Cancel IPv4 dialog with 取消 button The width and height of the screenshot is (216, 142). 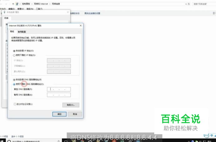[75, 114]
